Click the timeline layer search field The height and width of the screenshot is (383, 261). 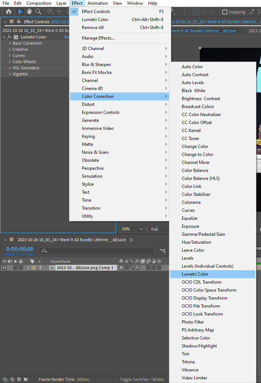[x=96, y=251]
